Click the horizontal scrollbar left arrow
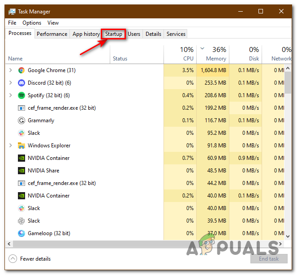Screen dimensions: 297x275 click(x=9, y=244)
